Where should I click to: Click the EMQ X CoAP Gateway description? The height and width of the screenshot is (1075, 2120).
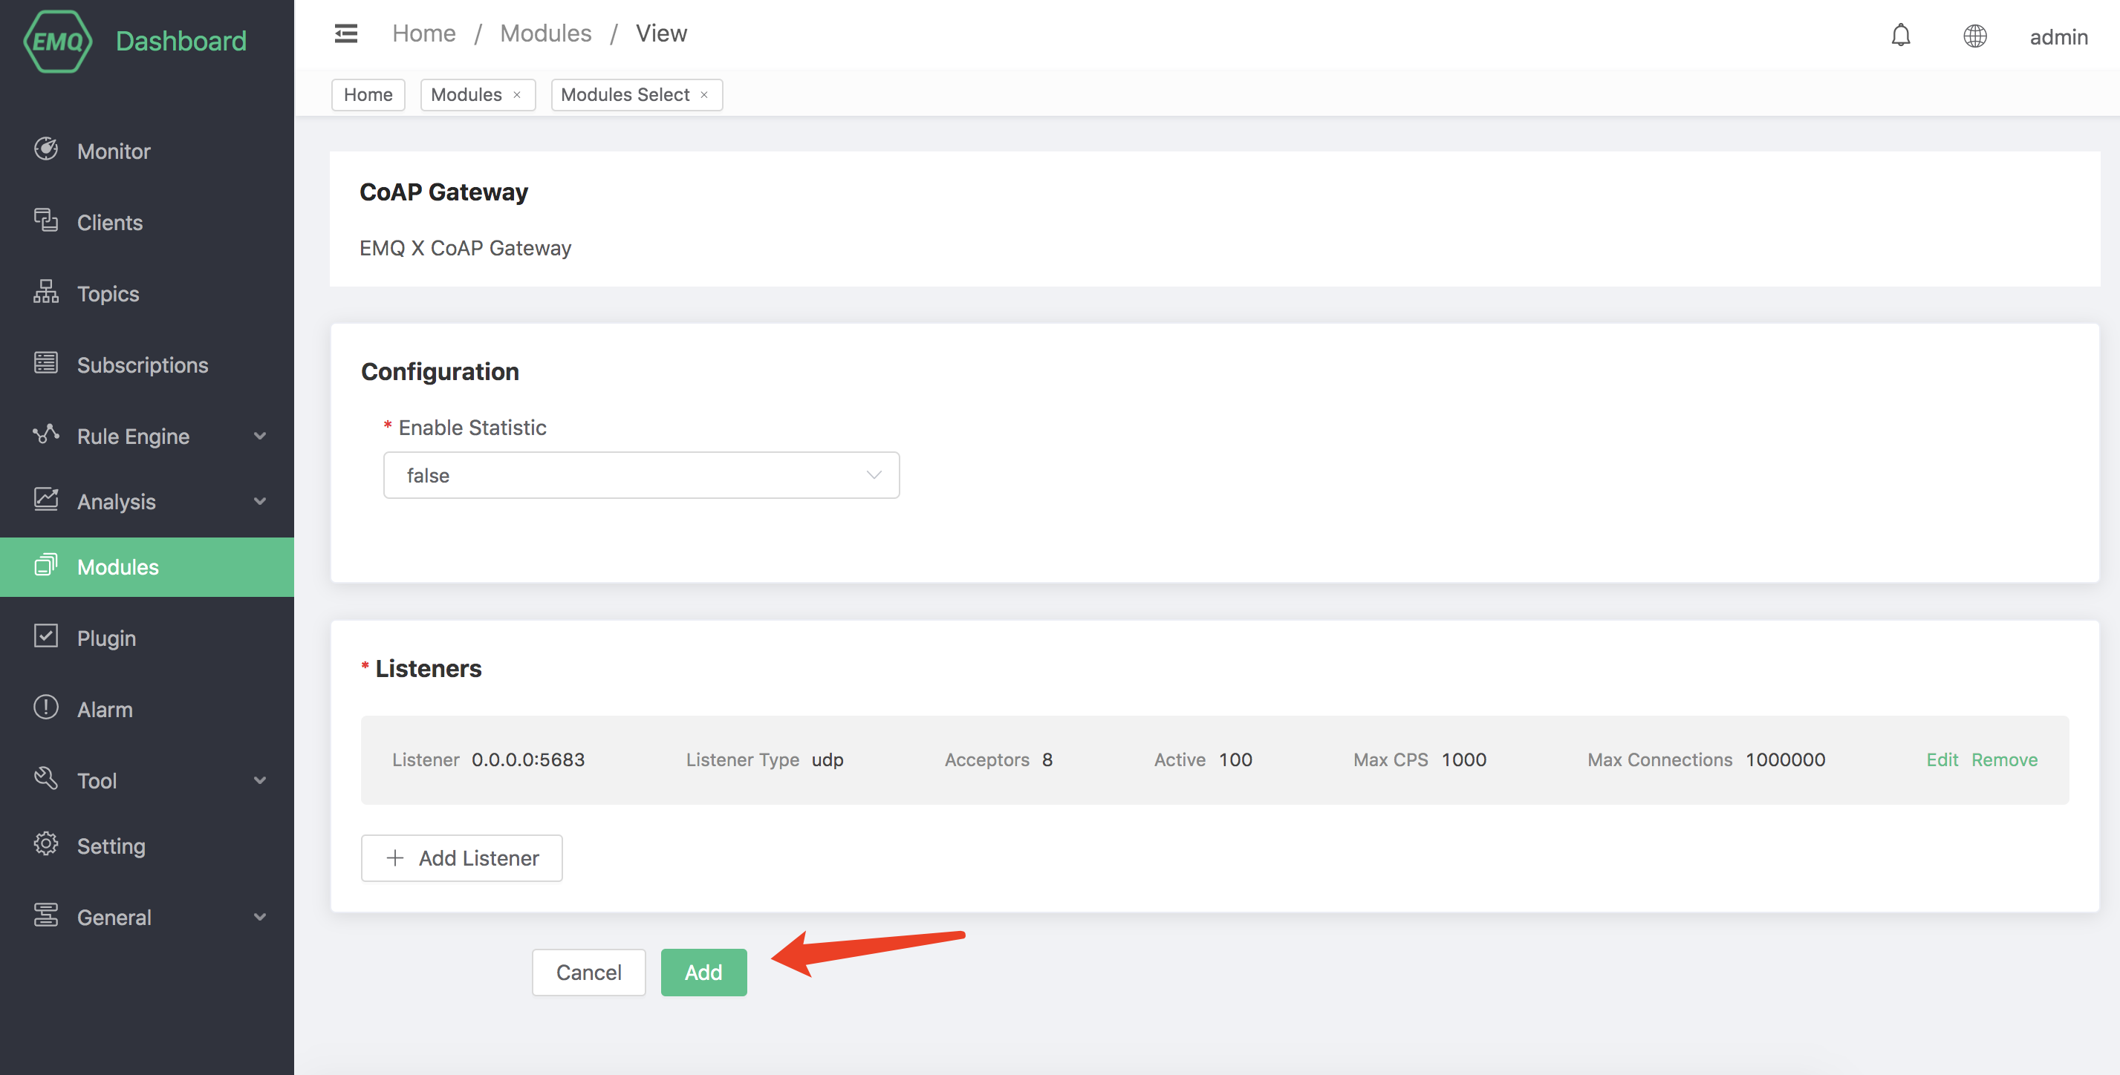(465, 249)
